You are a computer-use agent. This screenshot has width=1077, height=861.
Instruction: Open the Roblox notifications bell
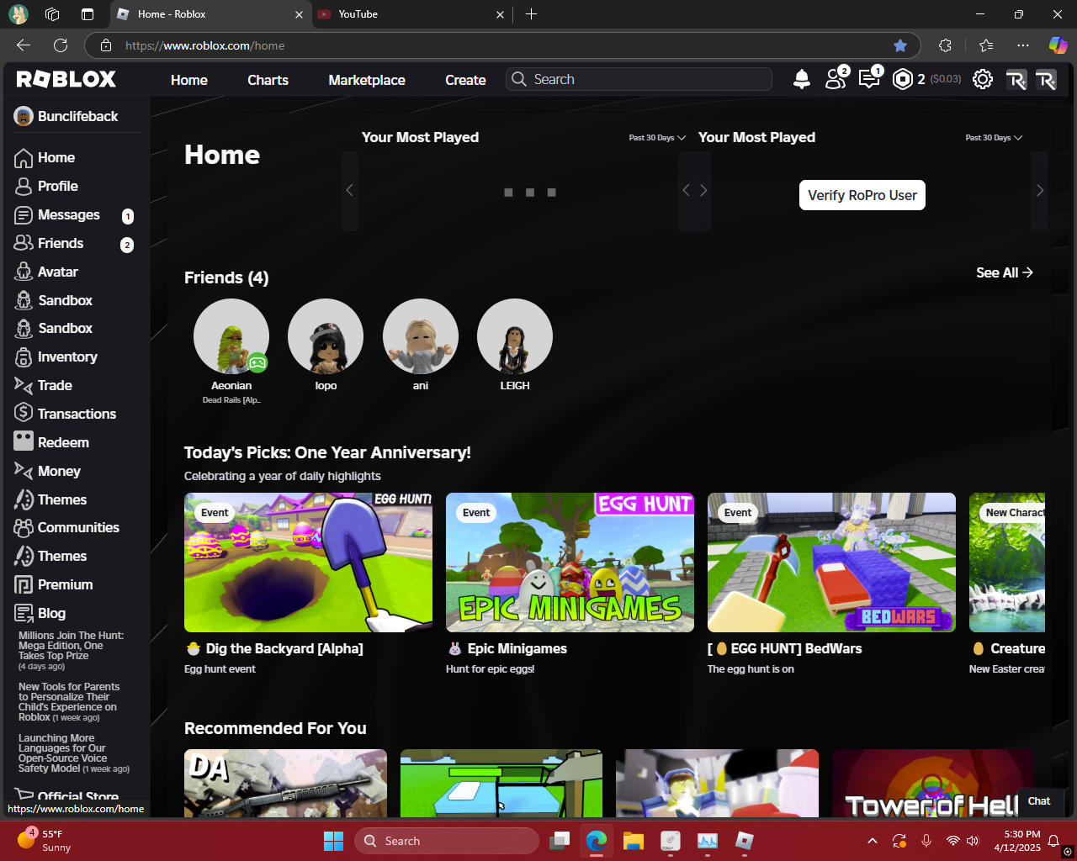point(802,79)
